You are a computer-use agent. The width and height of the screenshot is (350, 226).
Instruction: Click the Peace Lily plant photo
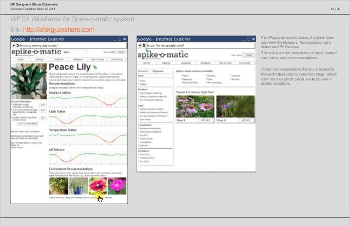[29, 81]
